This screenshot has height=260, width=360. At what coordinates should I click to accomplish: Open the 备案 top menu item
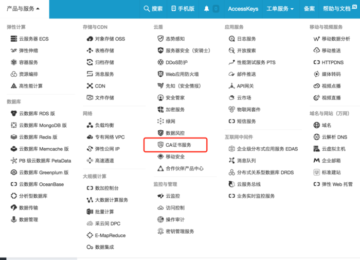(309, 9)
